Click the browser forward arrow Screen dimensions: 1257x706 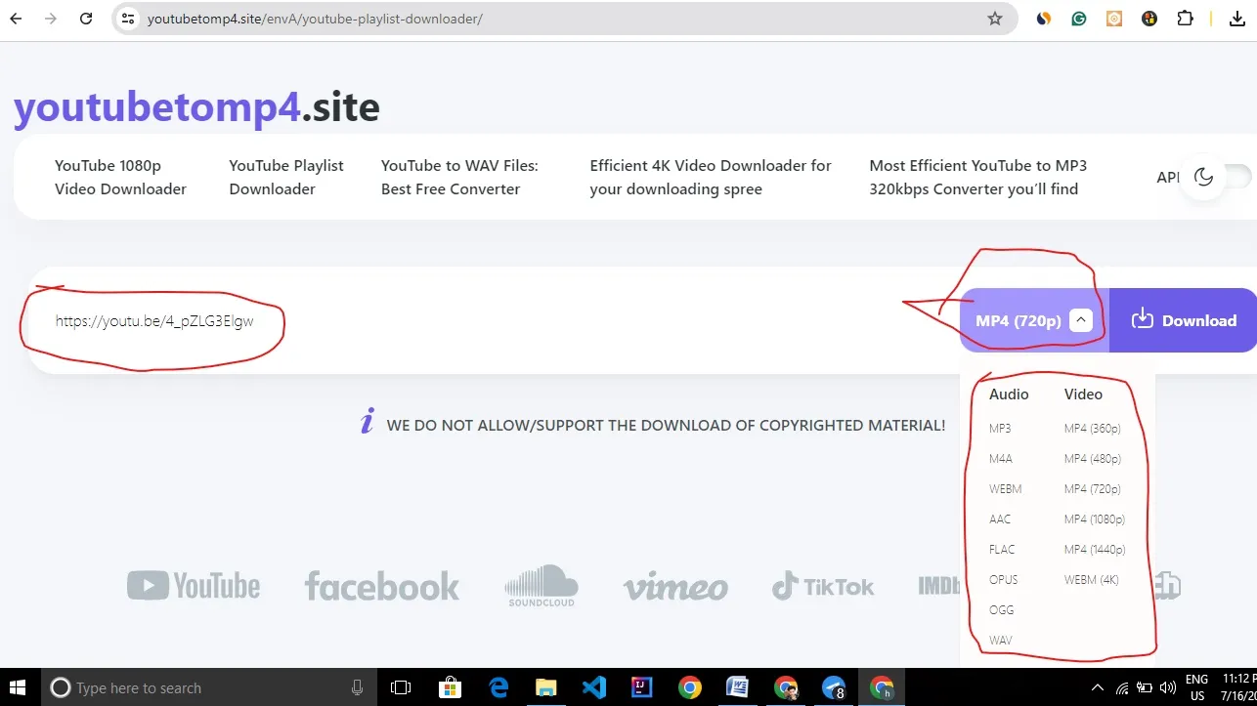pyautogui.click(x=51, y=19)
